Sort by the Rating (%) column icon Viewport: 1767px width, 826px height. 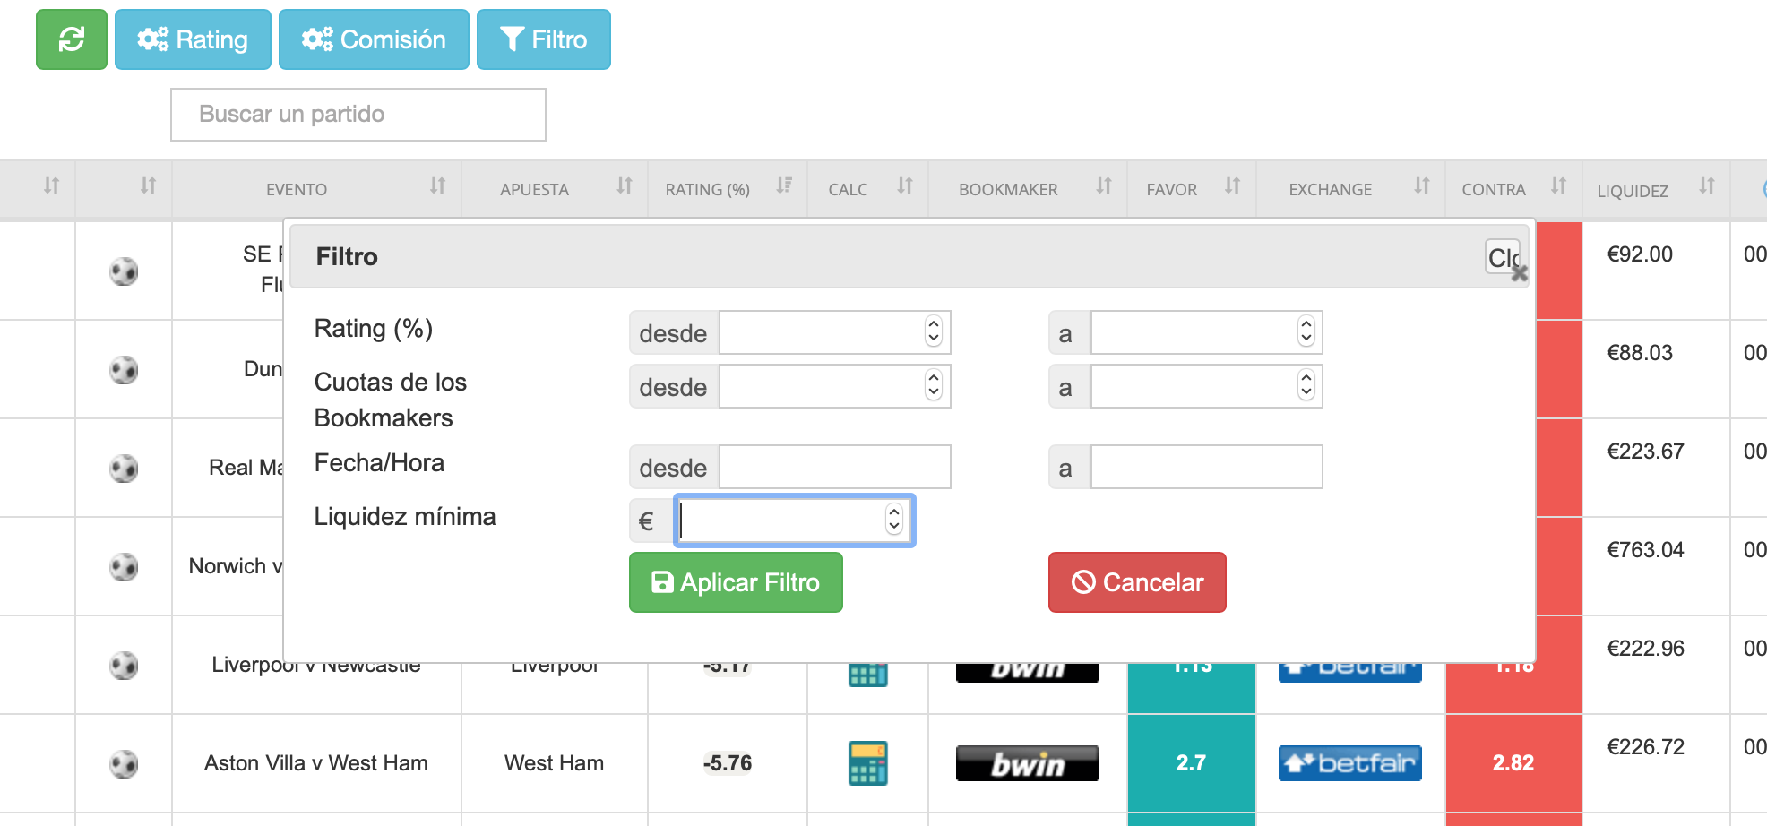pos(784,185)
